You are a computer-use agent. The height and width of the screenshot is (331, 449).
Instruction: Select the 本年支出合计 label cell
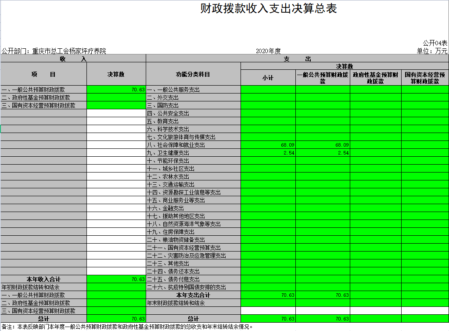point(193,295)
